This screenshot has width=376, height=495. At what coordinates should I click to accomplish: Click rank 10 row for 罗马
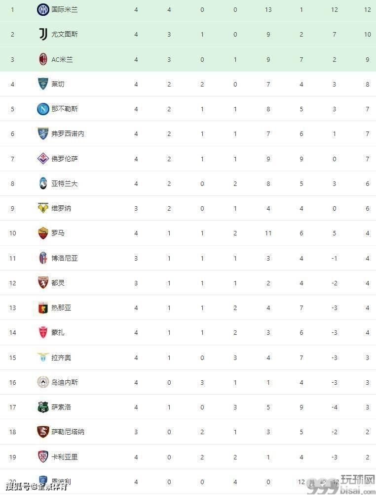[188, 233]
